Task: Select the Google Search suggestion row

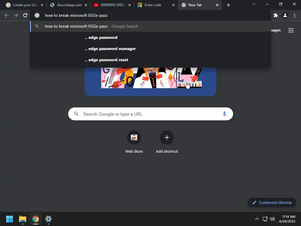Action: point(150,26)
